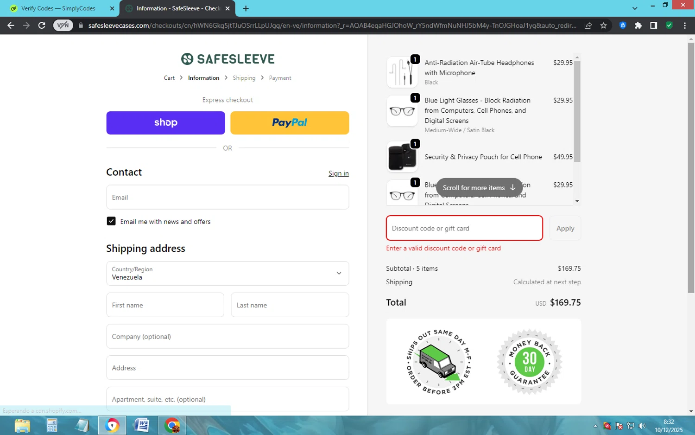Click the volume speaker tray icon
The width and height of the screenshot is (695, 435).
(642, 426)
